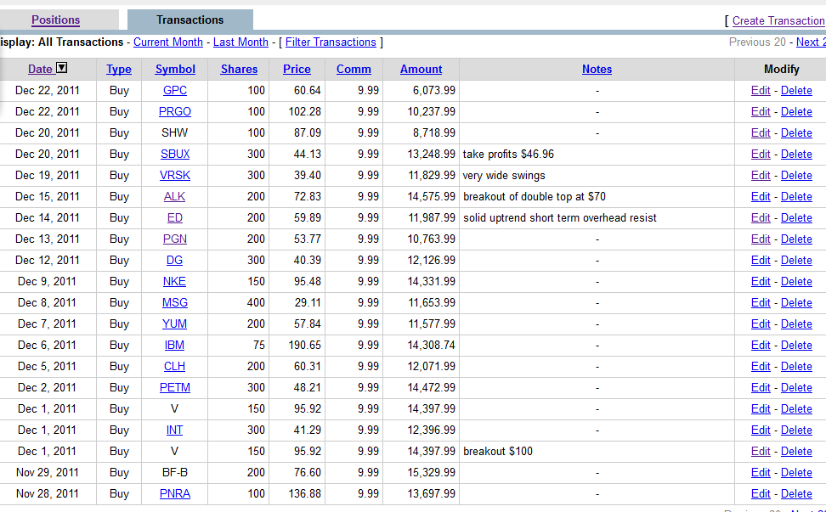Image resolution: width=826 pixels, height=512 pixels.
Task: Open YUM symbol link
Action: click(174, 324)
